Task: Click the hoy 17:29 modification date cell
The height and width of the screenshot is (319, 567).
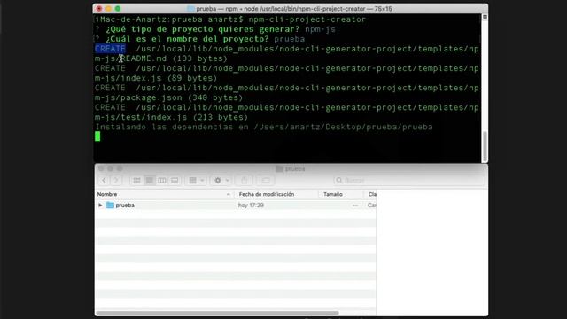Action: pos(251,205)
